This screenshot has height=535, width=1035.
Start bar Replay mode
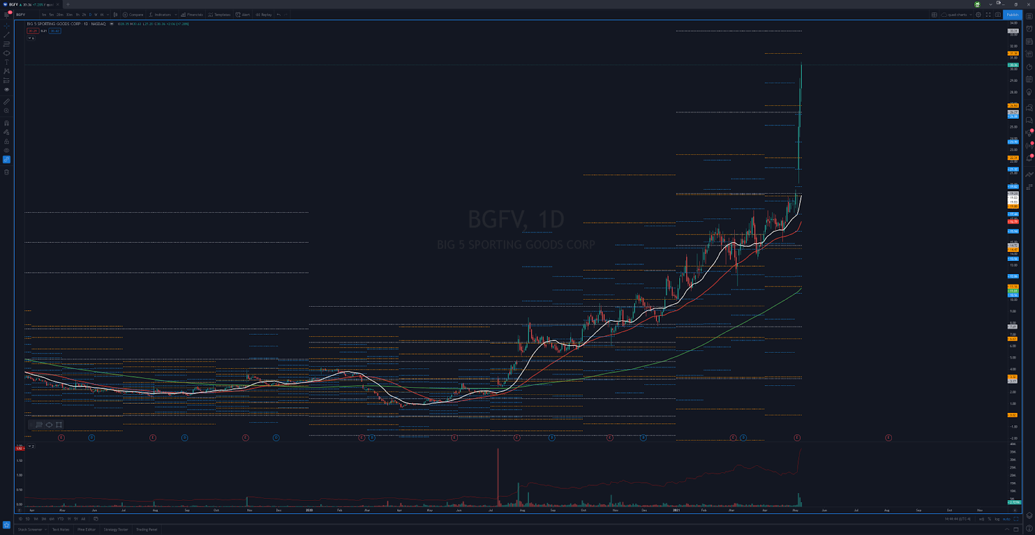[x=263, y=14]
